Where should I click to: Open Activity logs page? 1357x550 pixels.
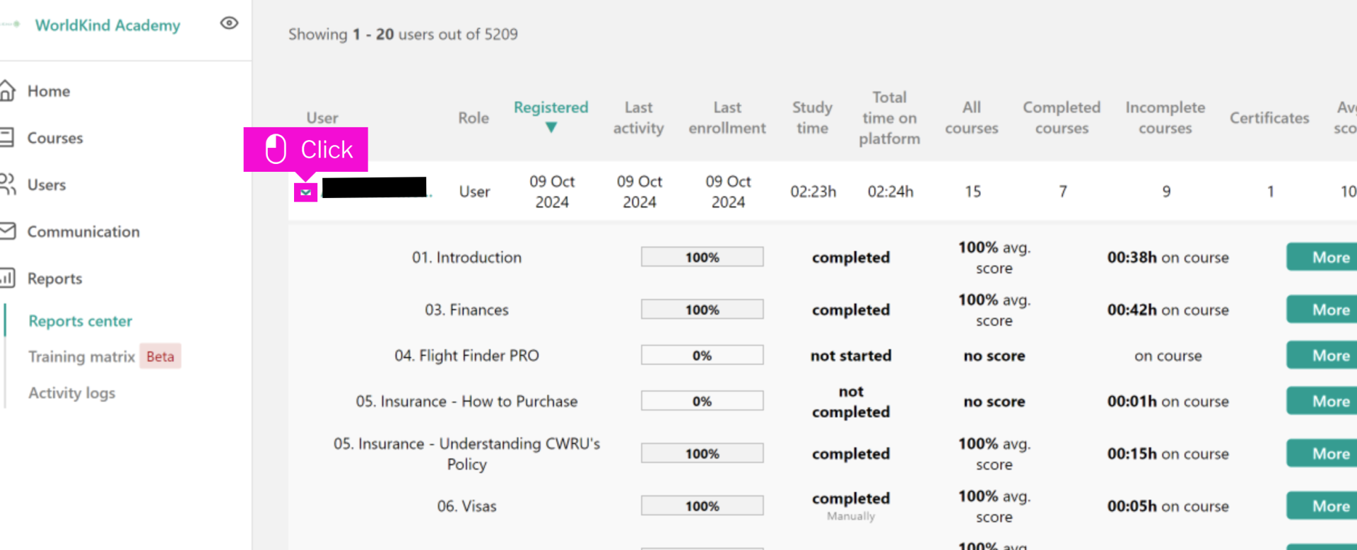(x=72, y=393)
